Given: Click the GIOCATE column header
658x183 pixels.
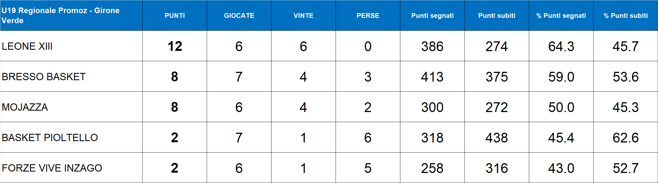Looking at the screenshot, I should (239, 16).
